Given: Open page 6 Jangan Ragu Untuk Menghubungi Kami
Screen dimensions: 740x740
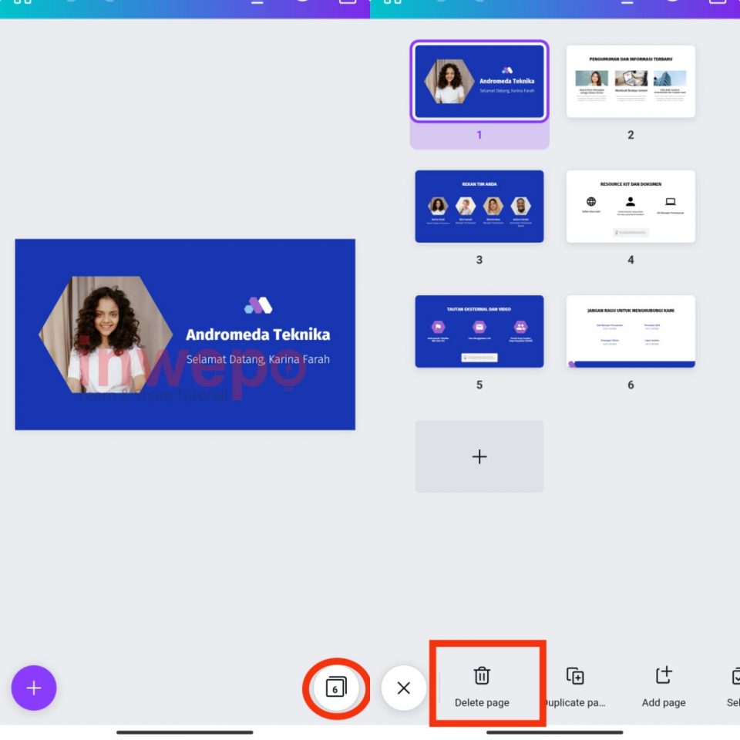Looking at the screenshot, I should click(x=631, y=331).
